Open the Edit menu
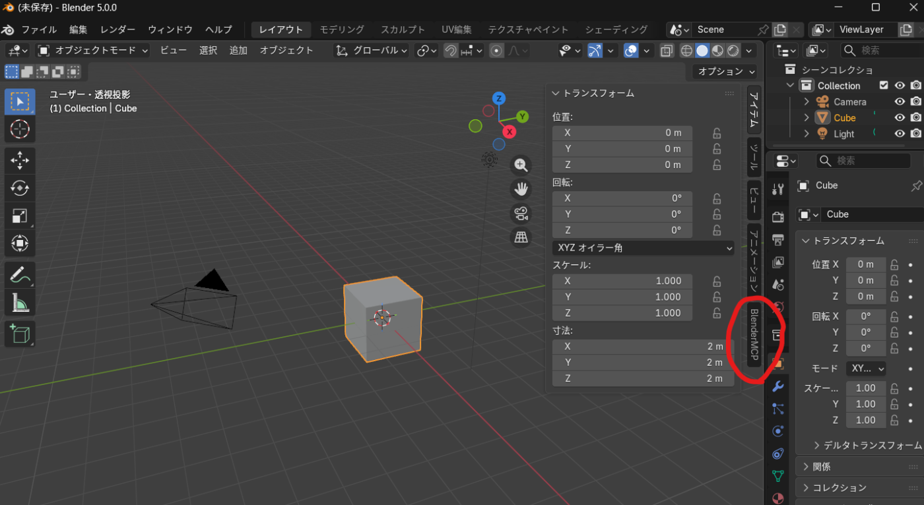 (79, 30)
